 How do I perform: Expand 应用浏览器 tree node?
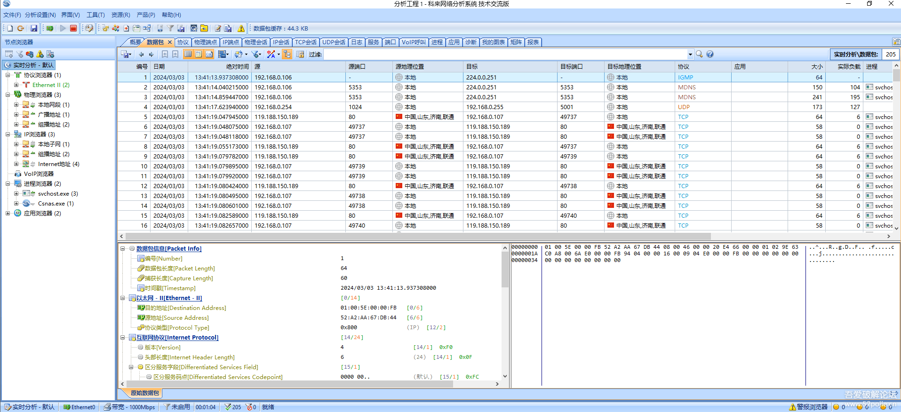coord(8,213)
